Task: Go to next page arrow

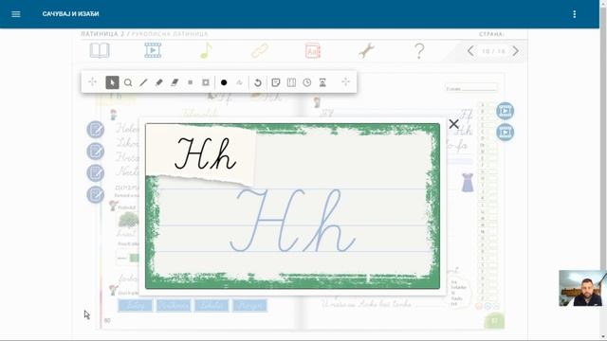Action: (x=516, y=51)
